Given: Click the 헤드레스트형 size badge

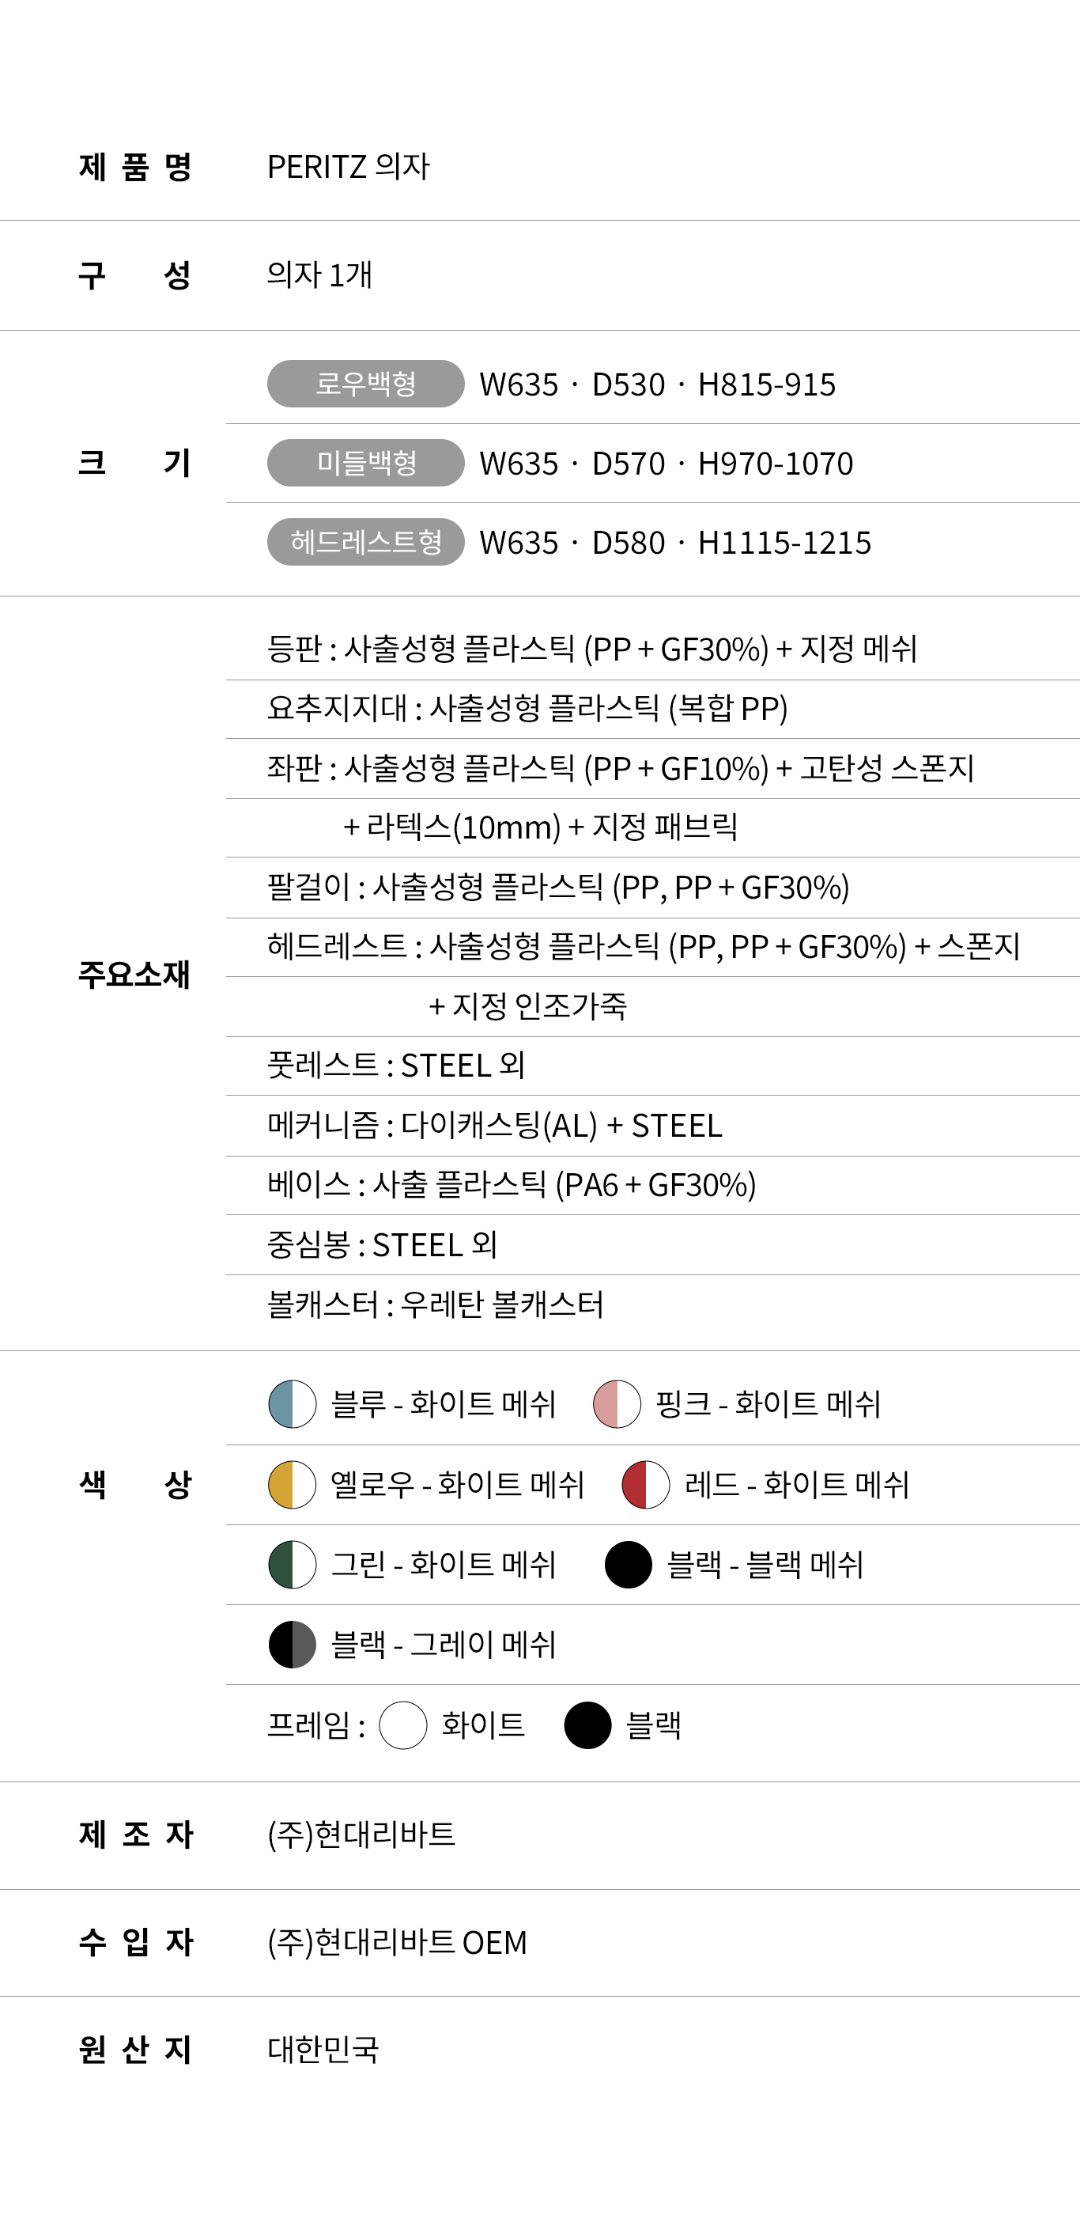Looking at the screenshot, I should [366, 542].
